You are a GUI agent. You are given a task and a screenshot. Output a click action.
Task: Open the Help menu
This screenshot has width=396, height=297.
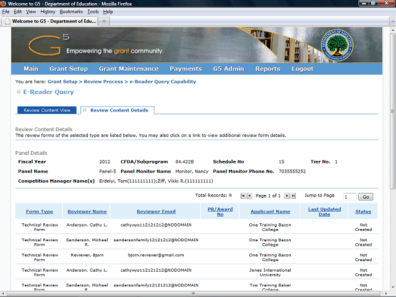108,12
